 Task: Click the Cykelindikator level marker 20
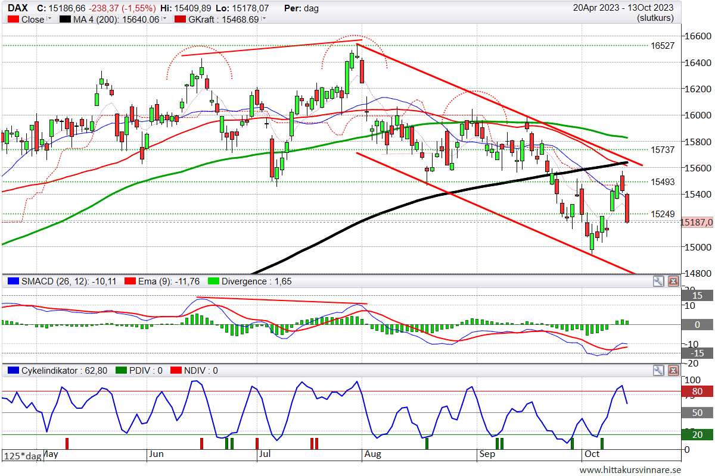697,434
